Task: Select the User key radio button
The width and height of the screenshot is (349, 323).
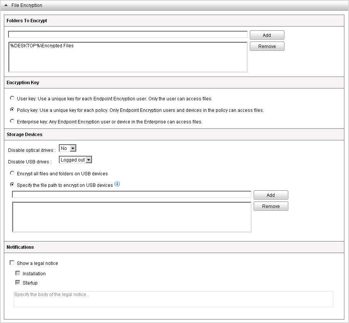Action: [x=12, y=98]
